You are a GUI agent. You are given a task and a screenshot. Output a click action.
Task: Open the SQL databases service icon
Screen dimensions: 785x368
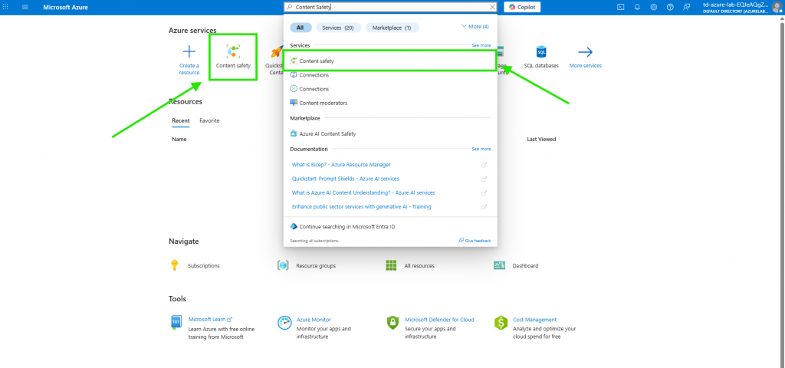(x=540, y=52)
